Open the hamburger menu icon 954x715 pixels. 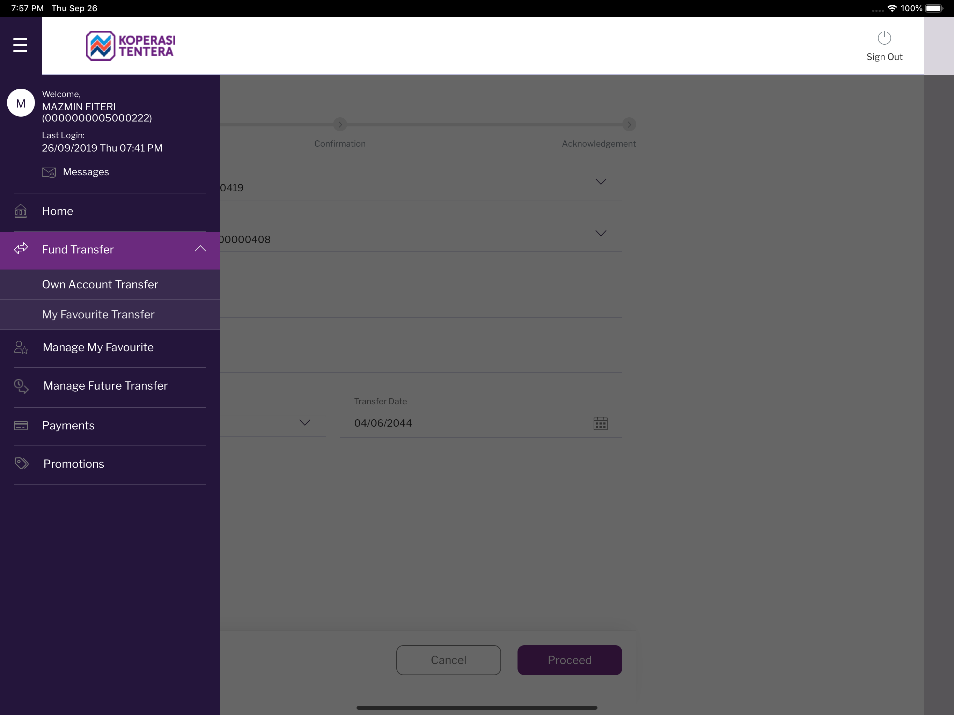click(20, 45)
